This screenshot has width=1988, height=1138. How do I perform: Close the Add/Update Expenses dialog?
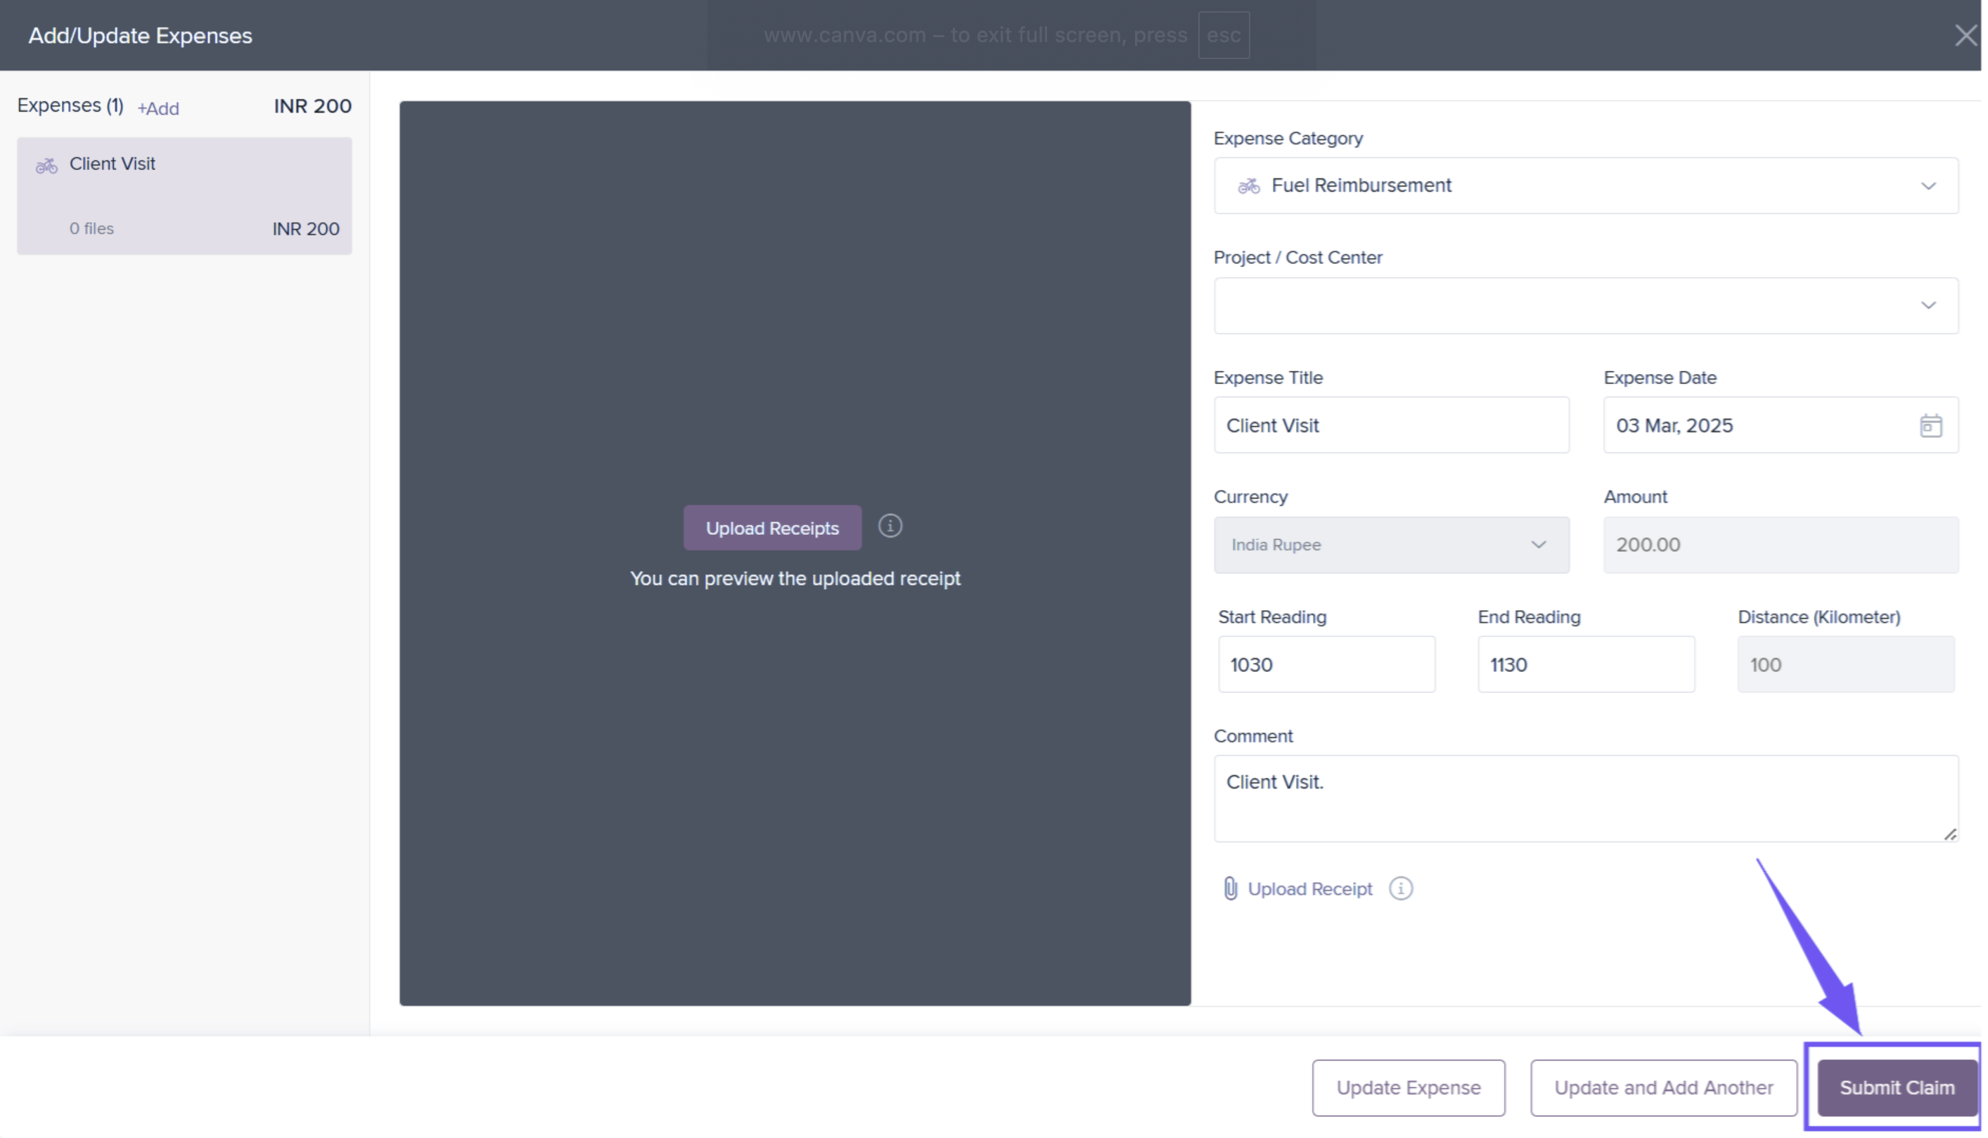point(1965,35)
